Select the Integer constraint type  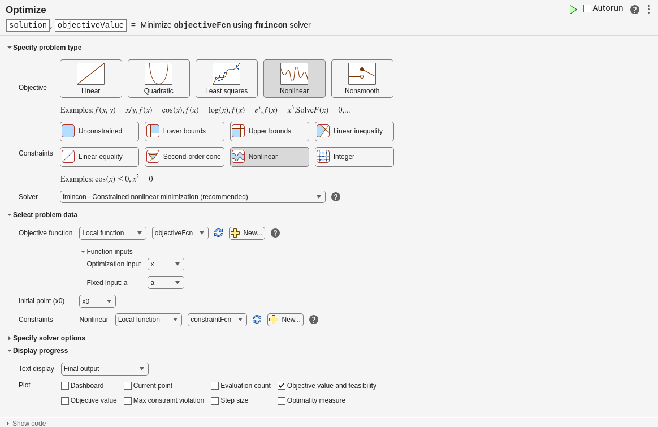point(354,157)
